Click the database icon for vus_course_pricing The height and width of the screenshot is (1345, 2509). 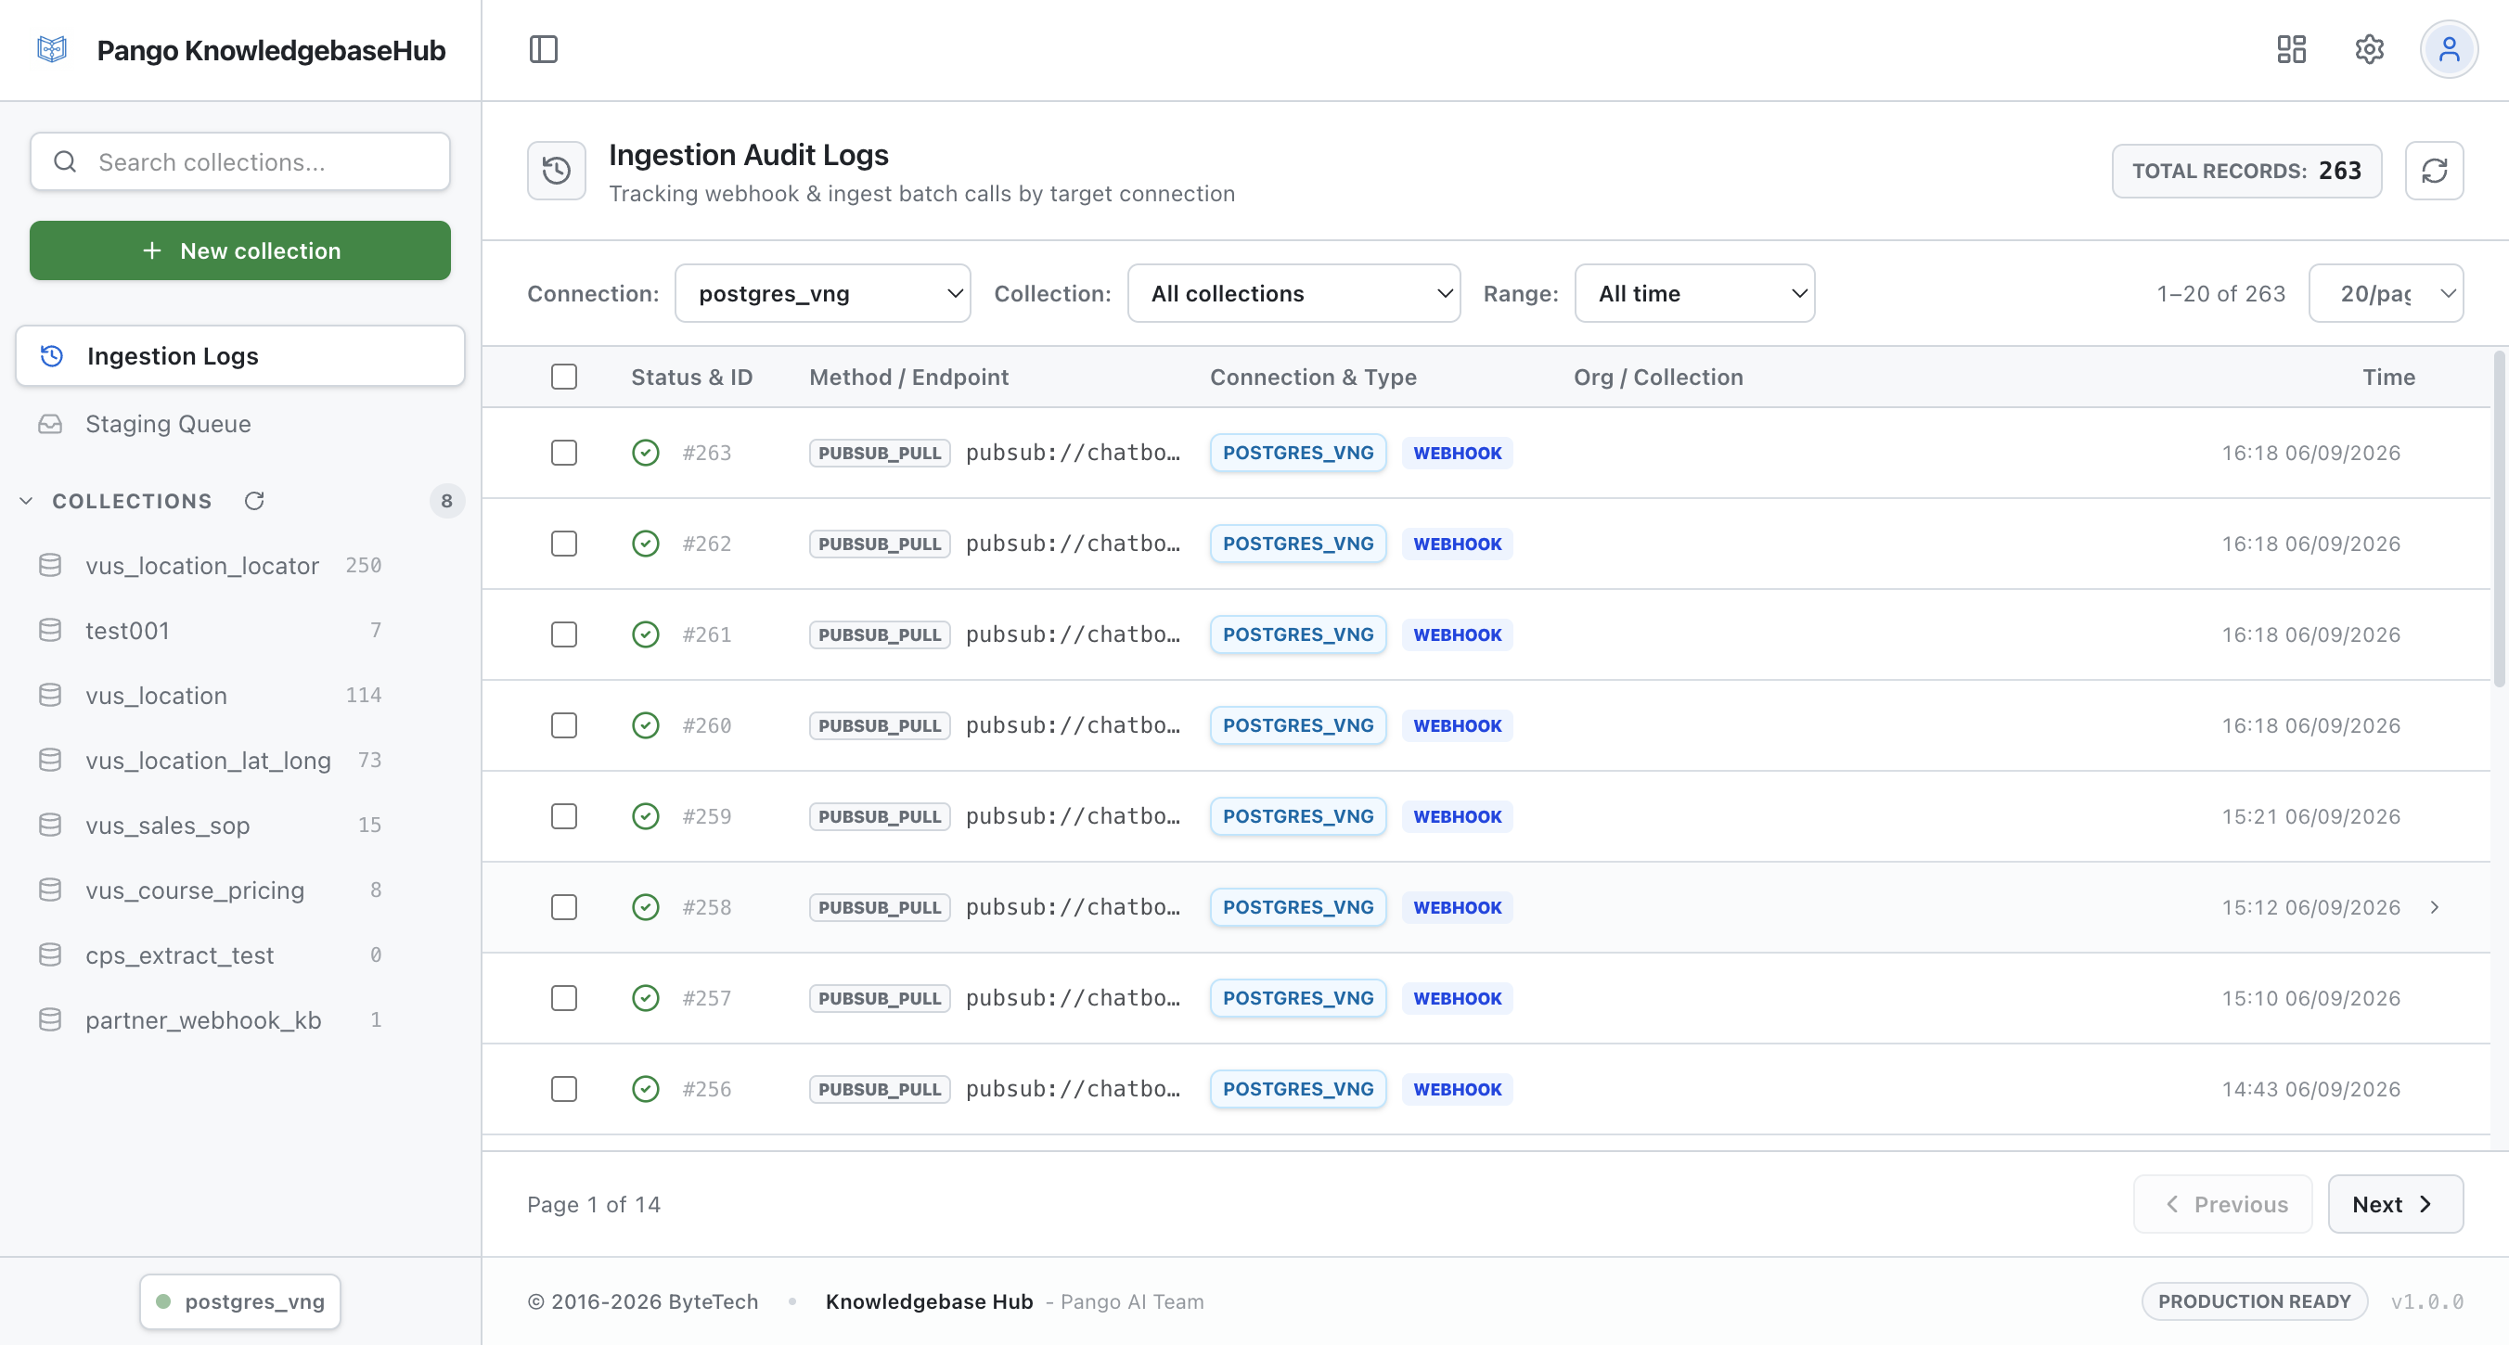tap(50, 890)
